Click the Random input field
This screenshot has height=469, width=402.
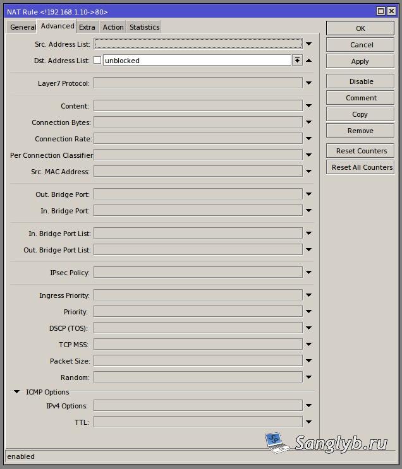198,377
